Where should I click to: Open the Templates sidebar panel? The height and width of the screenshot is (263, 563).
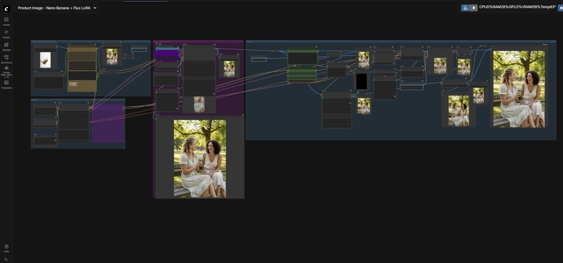tap(6, 84)
